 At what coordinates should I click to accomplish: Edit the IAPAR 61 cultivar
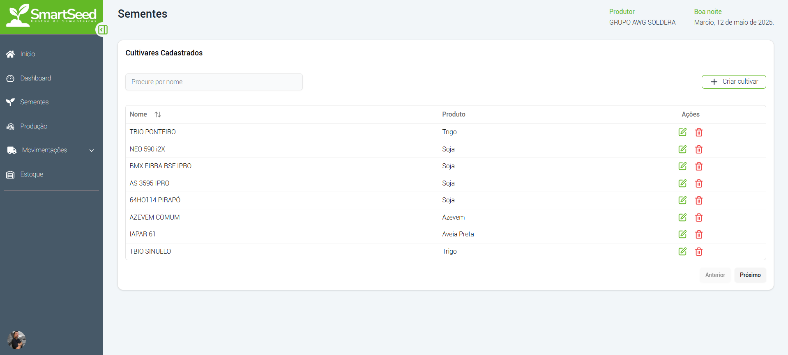[682, 234]
